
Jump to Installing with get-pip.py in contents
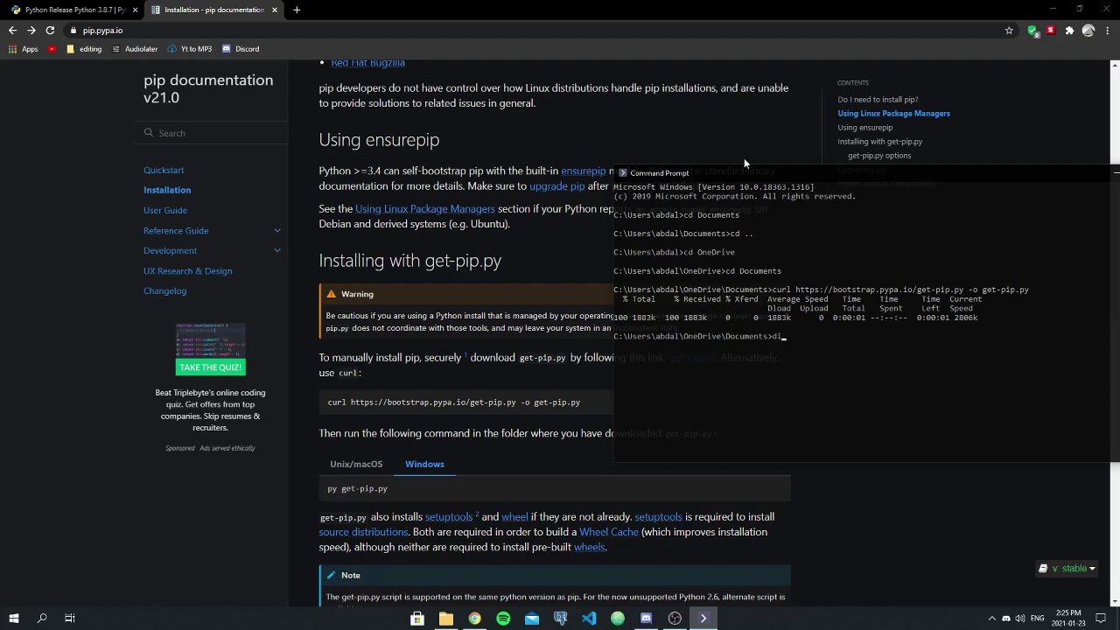click(x=879, y=142)
